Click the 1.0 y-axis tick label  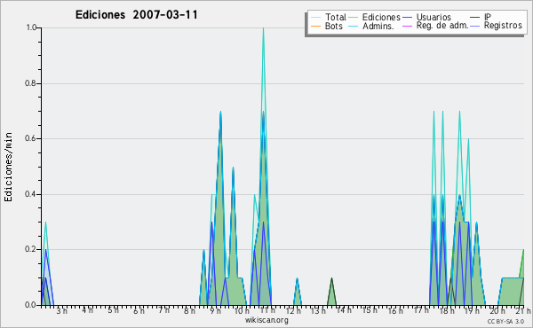pos(31,27)
